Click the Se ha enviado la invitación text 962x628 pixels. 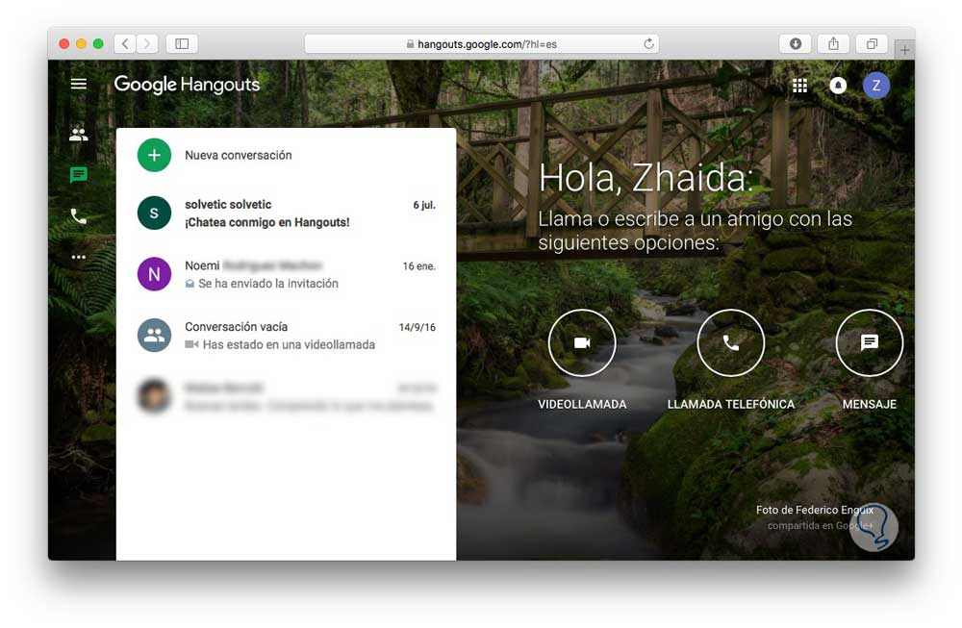268,284
